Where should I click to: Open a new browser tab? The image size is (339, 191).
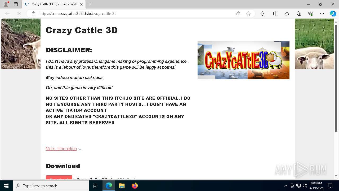pos(90,4)
